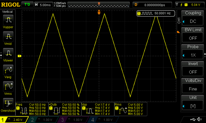Click the 125MSa/s sample rate readout
Screen dimensions: 206x123
(x=60, y=3)
